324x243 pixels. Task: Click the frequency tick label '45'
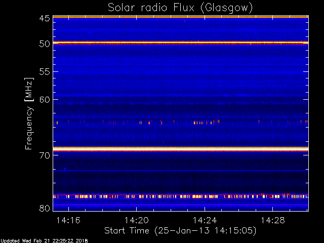click(x=45, y=19)
